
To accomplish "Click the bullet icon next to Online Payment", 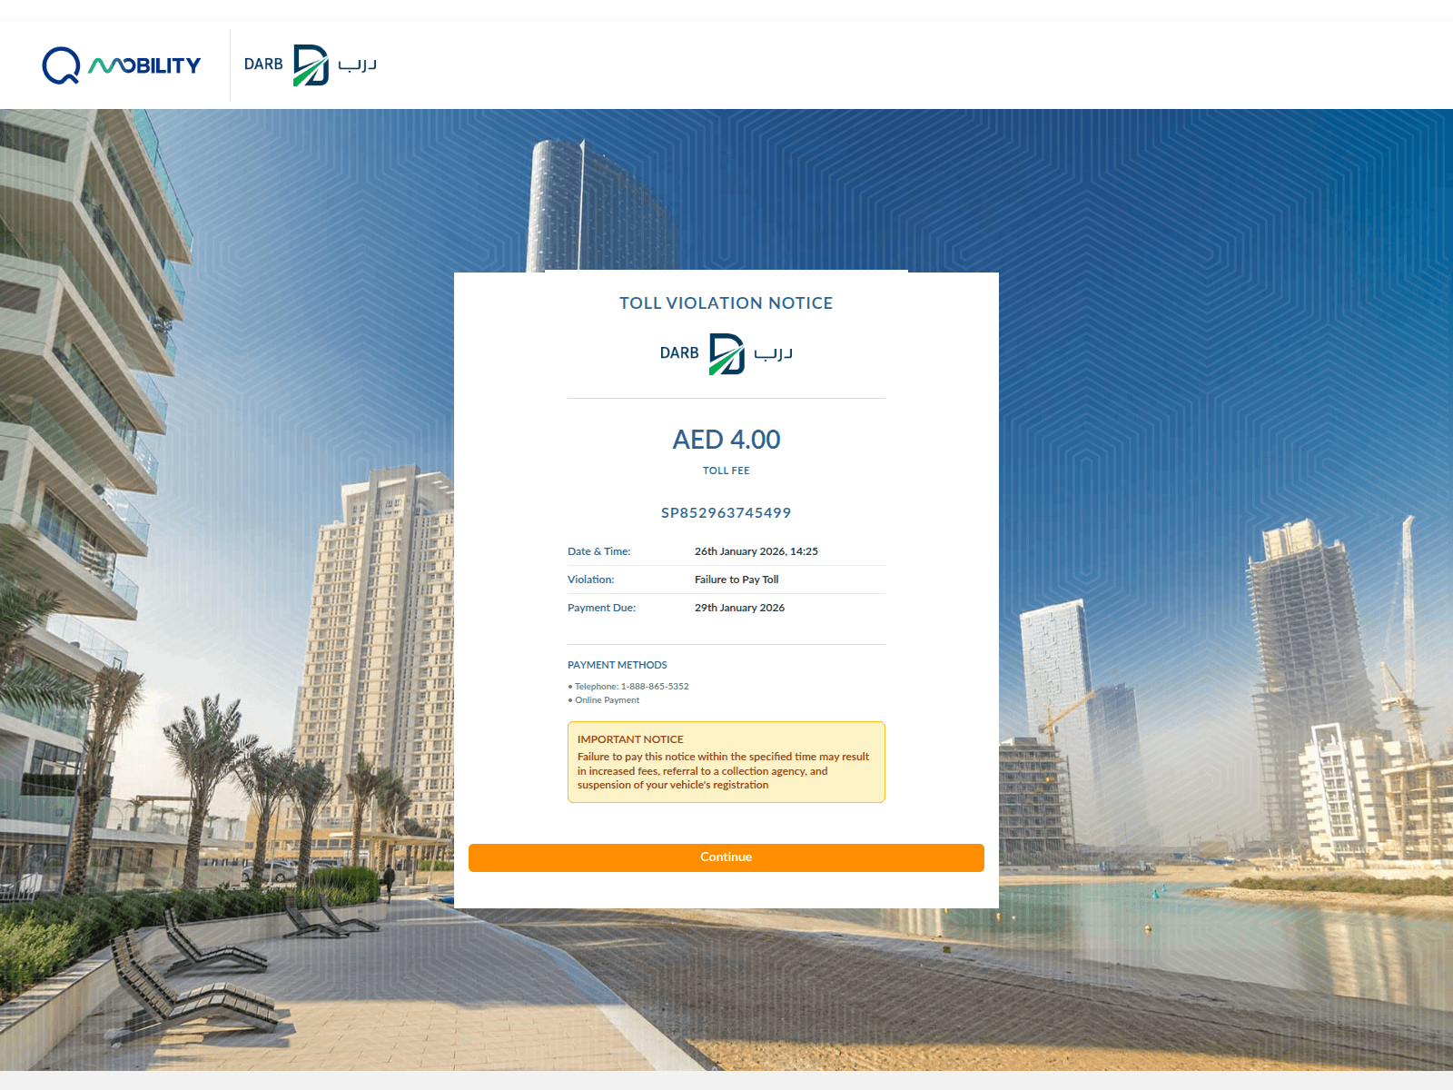I will click(x=571, y=700).
